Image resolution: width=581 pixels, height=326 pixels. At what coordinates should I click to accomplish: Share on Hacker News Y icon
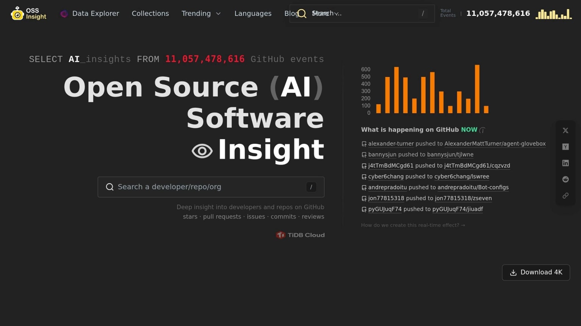[x=565, y=147]
